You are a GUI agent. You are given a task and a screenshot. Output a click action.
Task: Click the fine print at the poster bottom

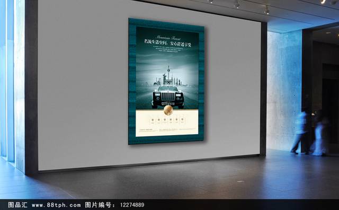click(167, 130)
